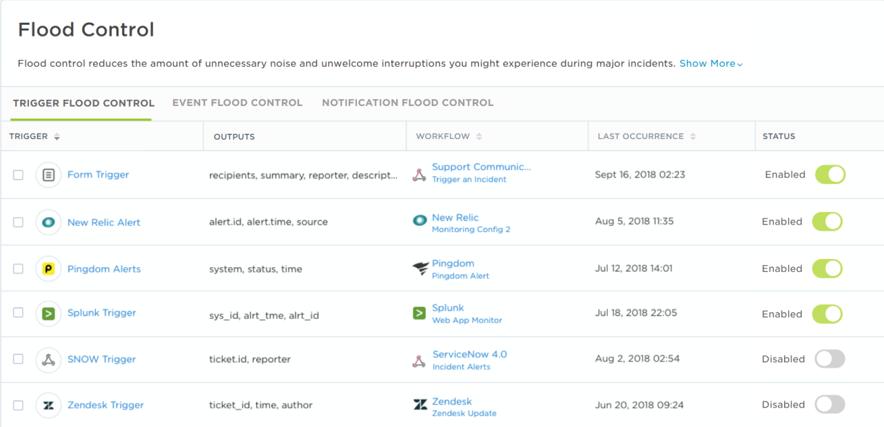Click the Splunk Trigger icon
The width and height of the screenshot is (884, 427).
pyautogui.click(x=48, y=313)
